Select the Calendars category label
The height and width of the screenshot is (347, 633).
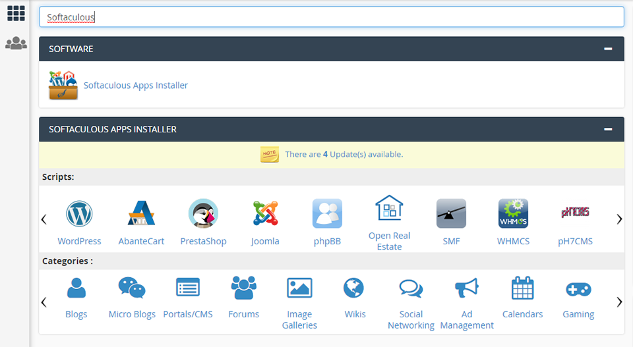(x=523, y=314)
